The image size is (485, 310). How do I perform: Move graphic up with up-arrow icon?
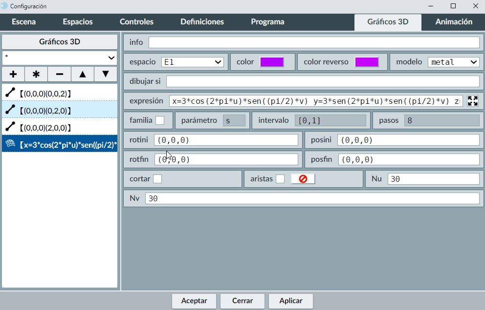click(x=83, y=74)
